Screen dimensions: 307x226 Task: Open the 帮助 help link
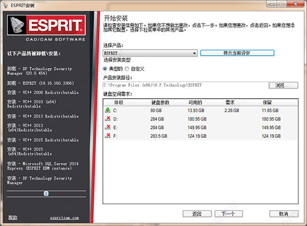pos(13,218)
